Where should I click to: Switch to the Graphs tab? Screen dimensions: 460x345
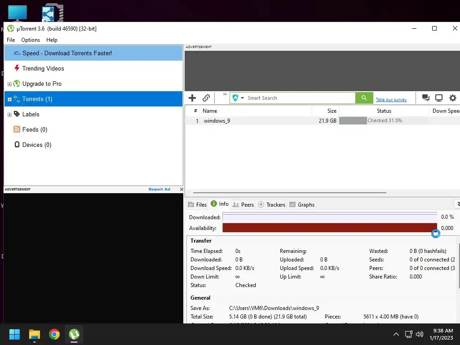tap(302, 205)
